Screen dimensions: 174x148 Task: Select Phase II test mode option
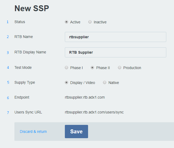(x=92, y=68)
